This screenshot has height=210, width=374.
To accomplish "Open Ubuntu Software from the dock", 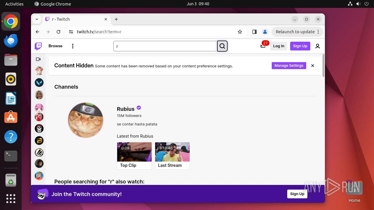I will [11, 117].
